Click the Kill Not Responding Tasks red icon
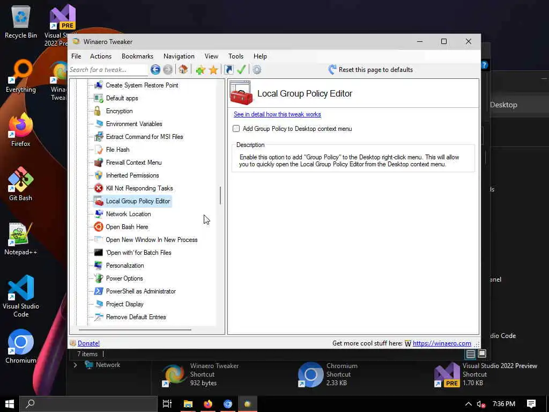549x412 pixels. (99, 188)
